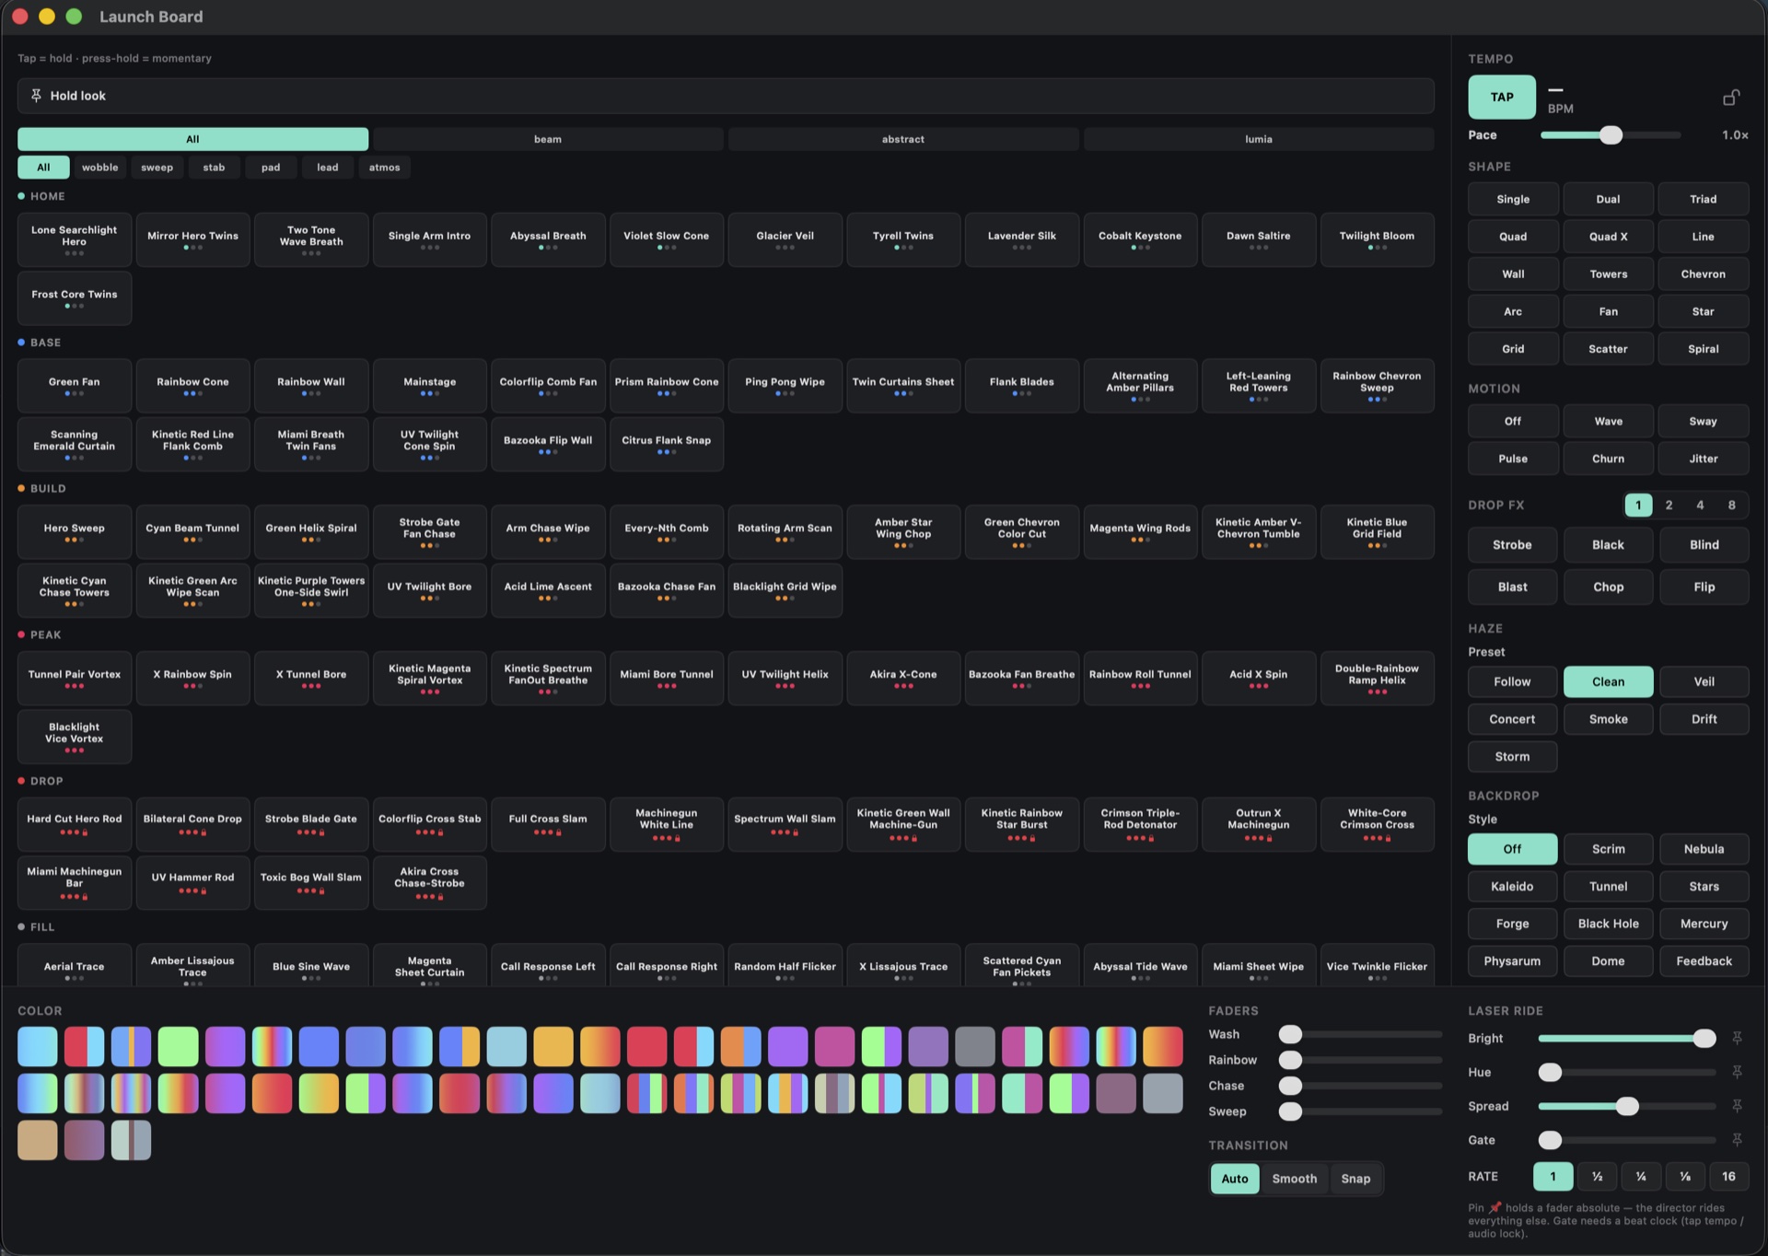1768x1256 pixels.
Task: Set the backdrop style to Black Hole
Action: [x=1608, y=924]
